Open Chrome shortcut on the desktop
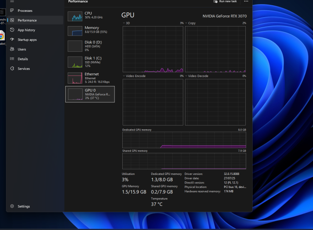The image size is (313, 230). click(x=2, y=37)
